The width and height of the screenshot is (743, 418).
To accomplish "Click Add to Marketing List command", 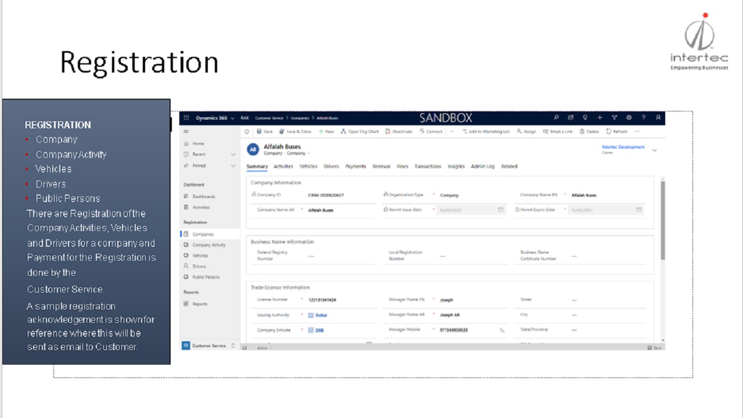I will coord(486,132).
